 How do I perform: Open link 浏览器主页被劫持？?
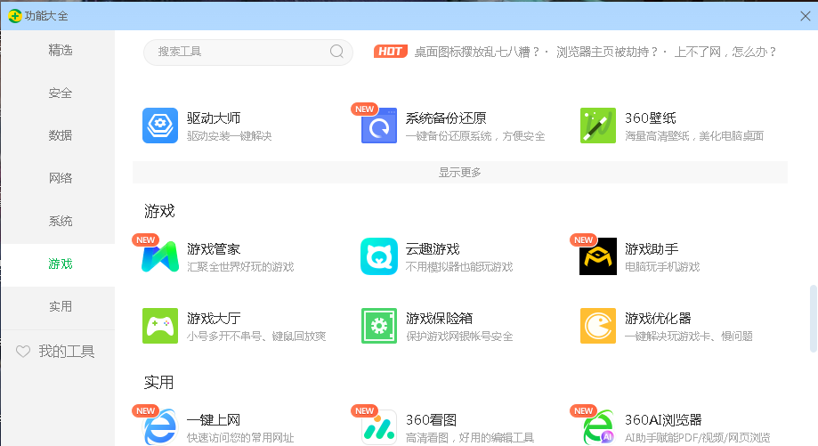click(x=607, y=52)
